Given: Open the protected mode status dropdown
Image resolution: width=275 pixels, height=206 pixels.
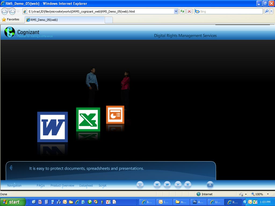Looking at the screenshot, I should (x=246, y=194).
